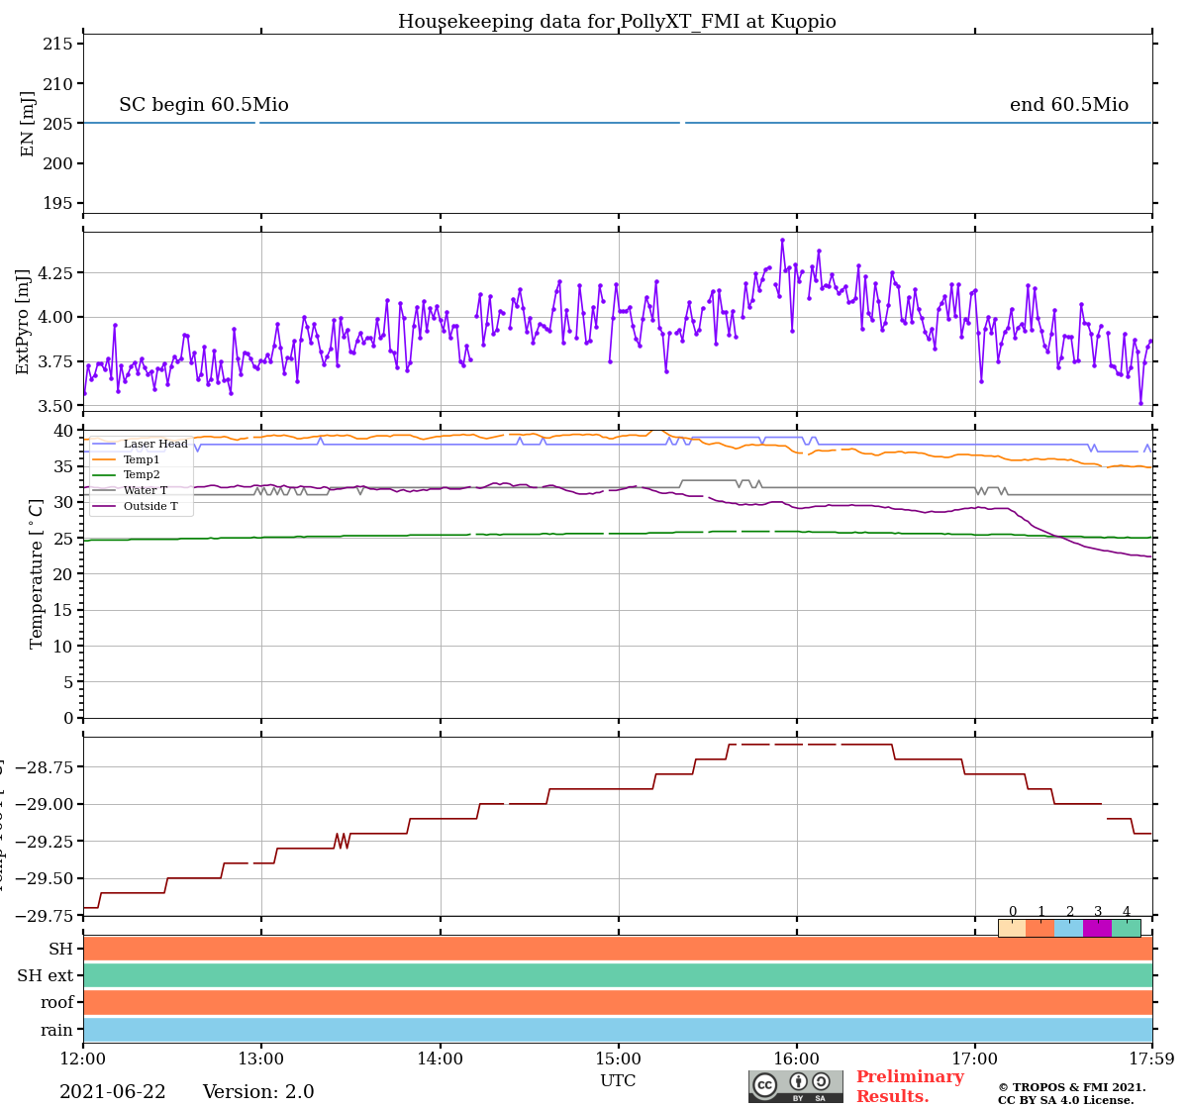Click the 17:00 time tick label
Viewport: 1188px width, 1109px height.
pyautogui.click(x=975, y=1059)
